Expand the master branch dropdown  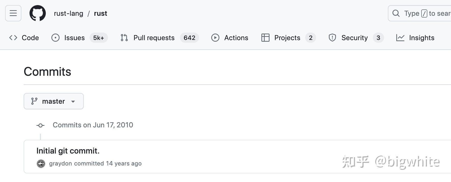click(x=53, y=101)
